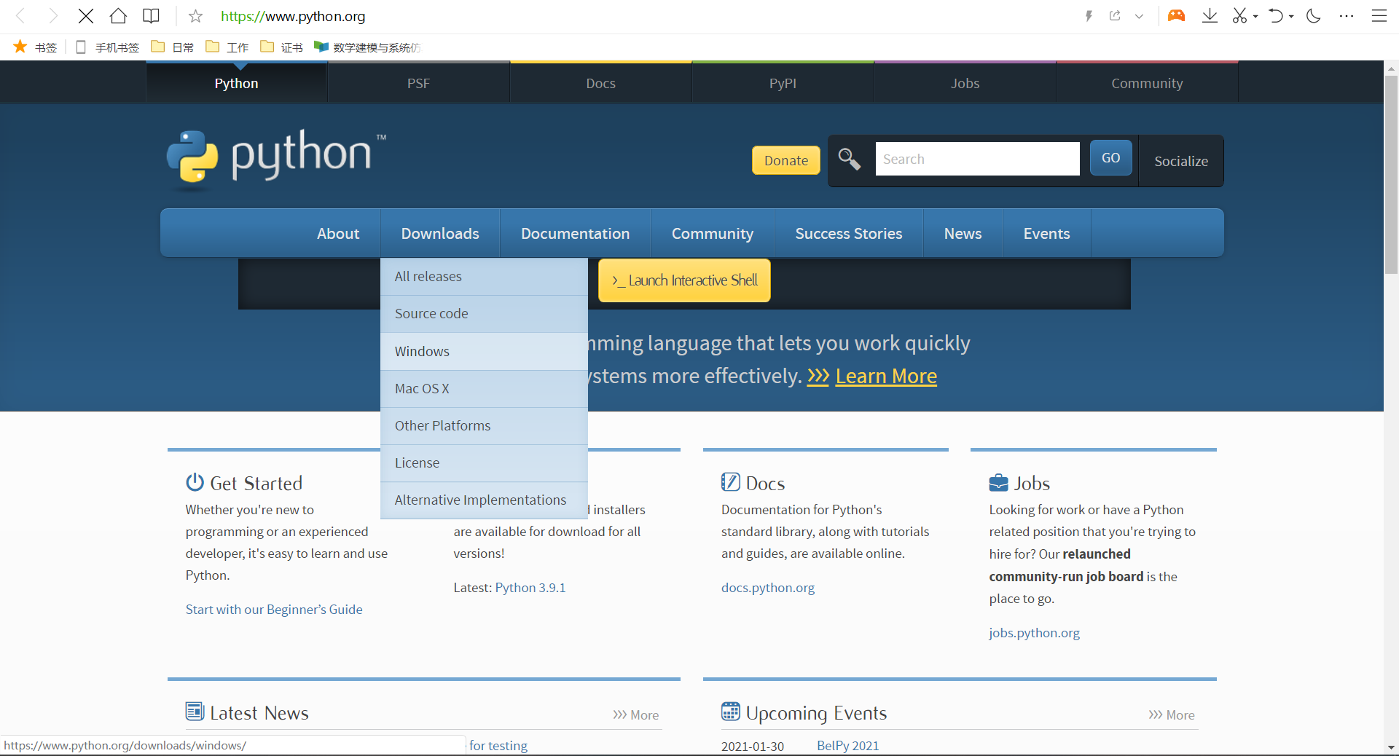Click the share page icon
Screen dimensions: 1399x756
coord(1115,16)
